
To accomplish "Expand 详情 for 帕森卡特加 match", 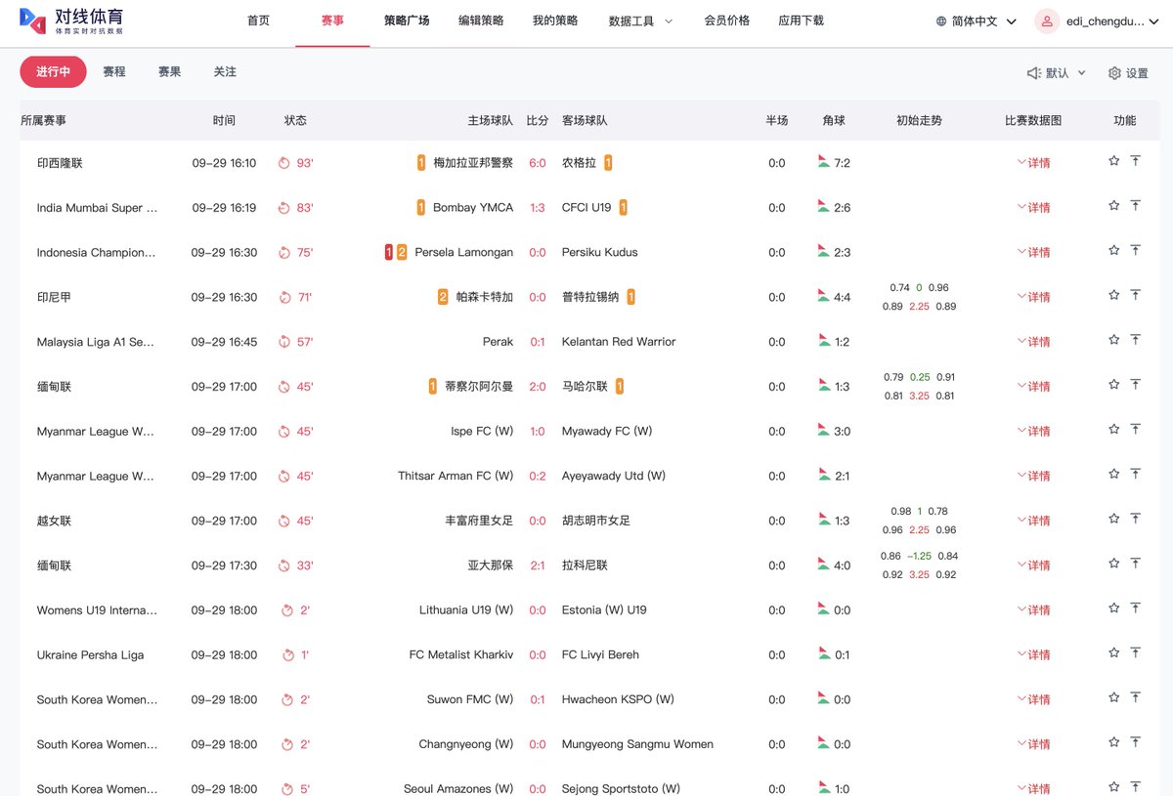I will click(1033, 297).
